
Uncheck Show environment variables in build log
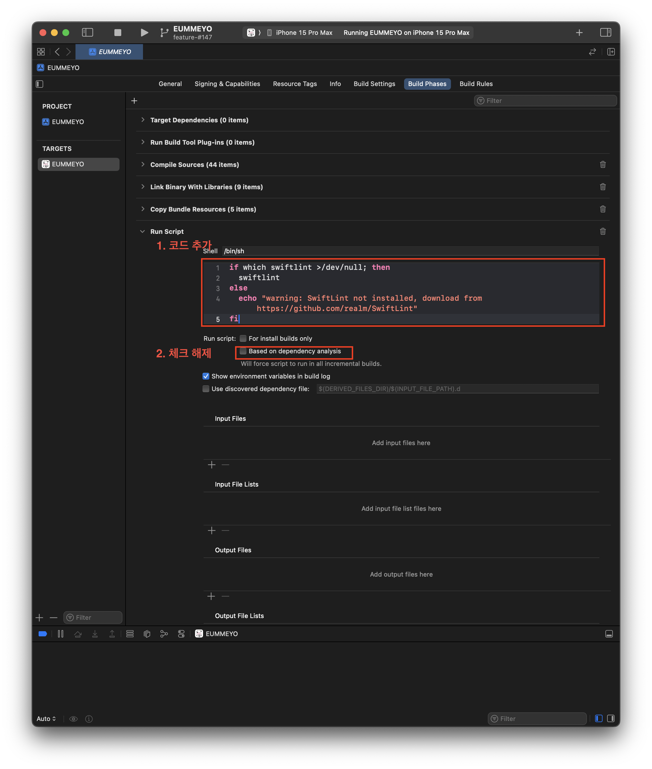(206, 376)
